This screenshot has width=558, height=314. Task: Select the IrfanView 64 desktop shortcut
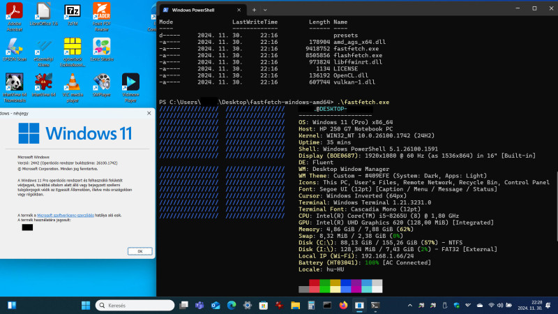pos(43,85)
